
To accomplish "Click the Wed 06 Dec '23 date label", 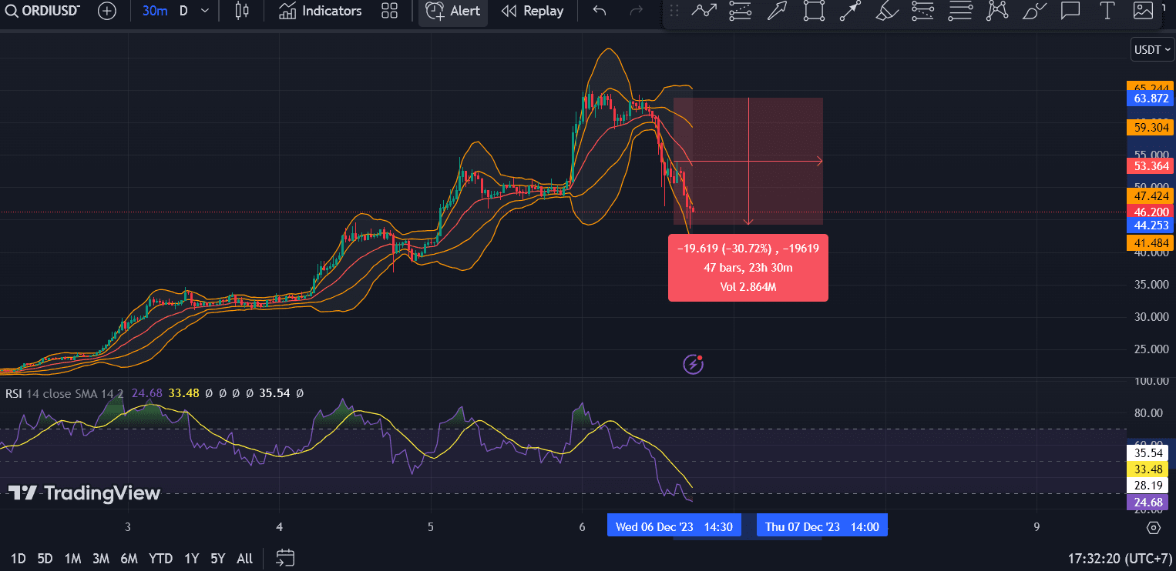I will click(x=674, y=525).
